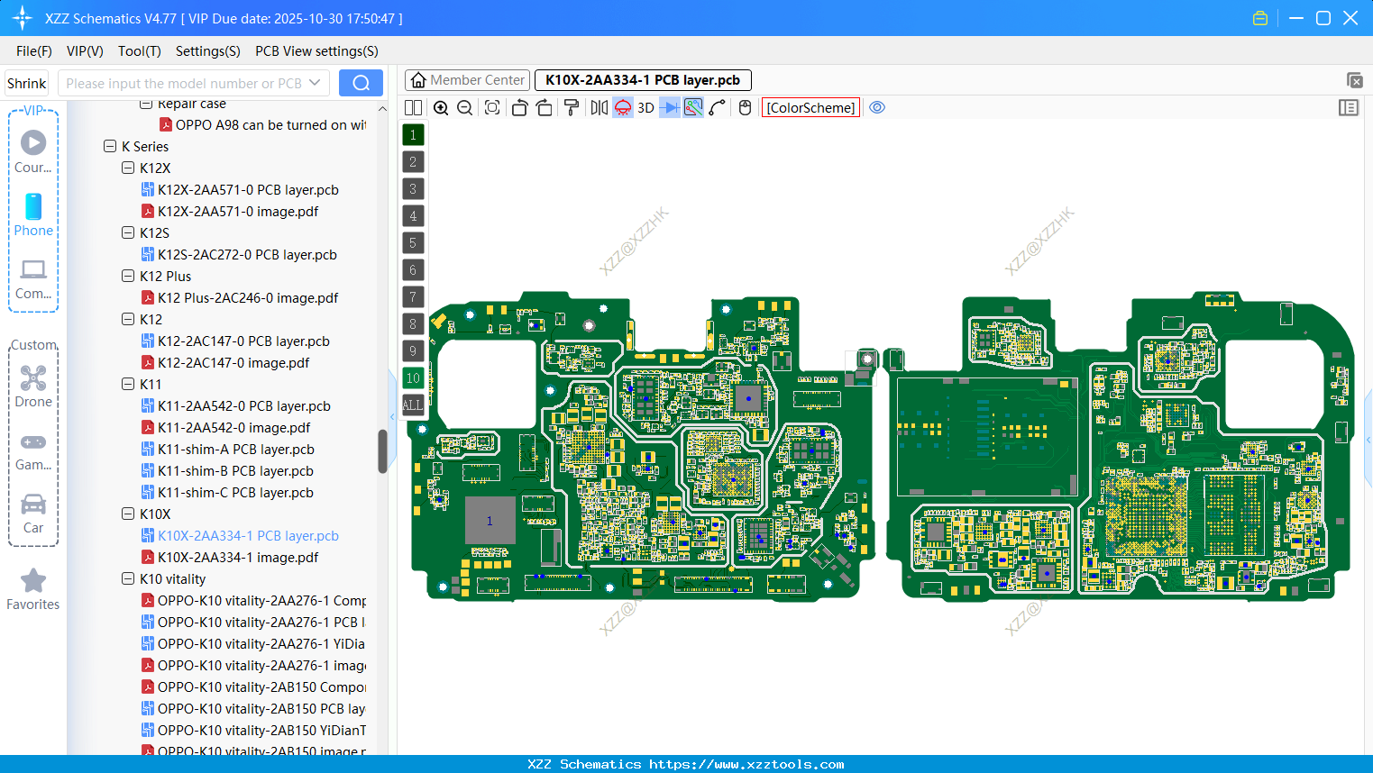
Task: Collapse the K10X folder node
Action: pos(128,514)
